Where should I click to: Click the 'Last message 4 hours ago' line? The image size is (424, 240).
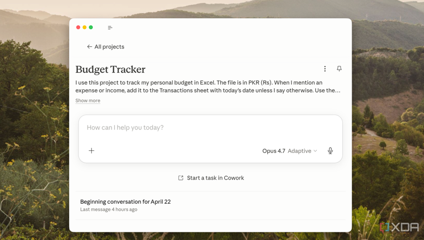pyautogui.click(x=109, y=210)
